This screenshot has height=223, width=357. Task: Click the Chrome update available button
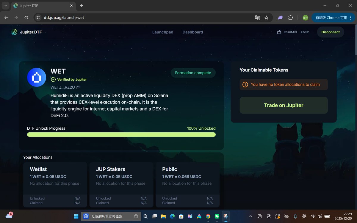[331, 18]
